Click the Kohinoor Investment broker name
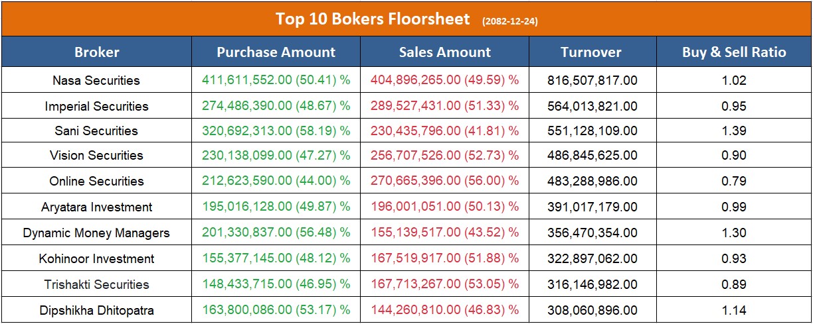Viewport: 813px width, 324px height. pyautogui.click(x=96, y=259)
